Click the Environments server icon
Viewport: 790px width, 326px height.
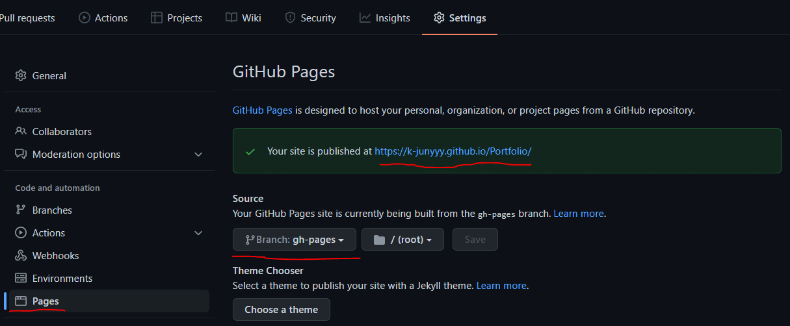coord(21,278)
